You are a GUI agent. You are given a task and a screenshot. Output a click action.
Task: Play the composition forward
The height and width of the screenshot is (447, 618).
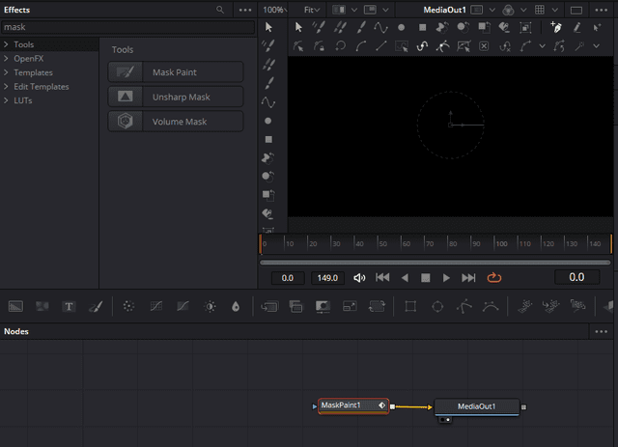446,278
